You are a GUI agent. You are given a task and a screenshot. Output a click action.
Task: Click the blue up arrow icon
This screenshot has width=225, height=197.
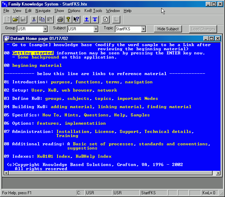87,19
